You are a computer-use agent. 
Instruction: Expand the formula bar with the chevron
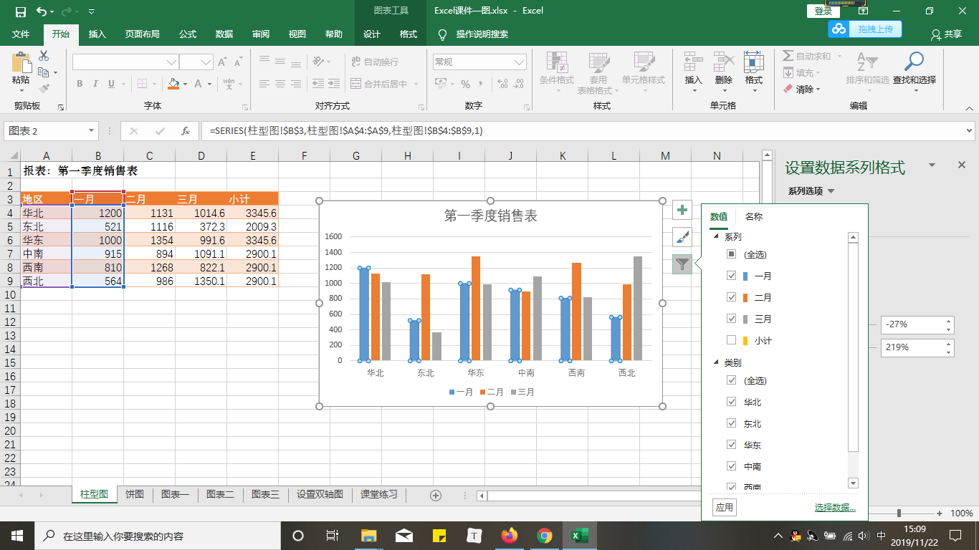click(970, 131)
